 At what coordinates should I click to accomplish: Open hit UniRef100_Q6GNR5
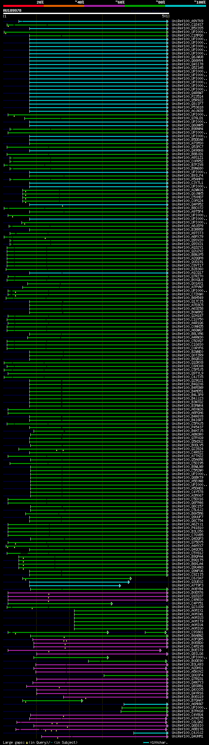point(187,125)
